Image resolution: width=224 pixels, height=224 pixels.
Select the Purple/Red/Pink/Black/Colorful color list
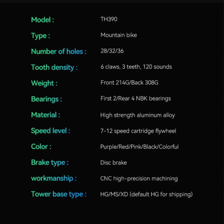click(140, 147)
